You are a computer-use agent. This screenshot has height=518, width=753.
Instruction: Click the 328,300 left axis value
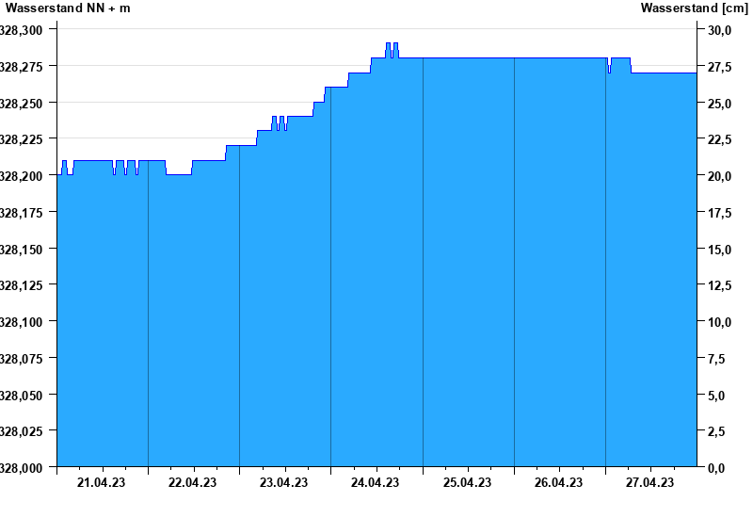(21, 30)
